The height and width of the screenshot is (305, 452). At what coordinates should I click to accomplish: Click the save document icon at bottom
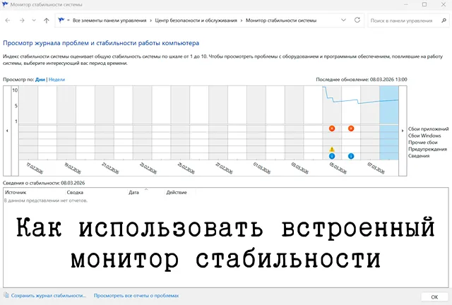(6, 295)
